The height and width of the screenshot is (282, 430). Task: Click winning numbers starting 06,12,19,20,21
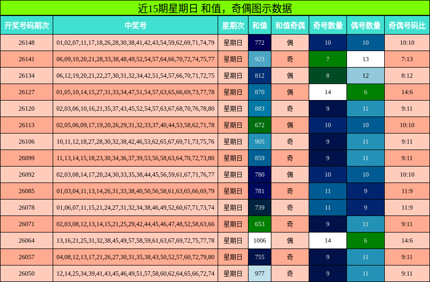[x=136, y=76]
